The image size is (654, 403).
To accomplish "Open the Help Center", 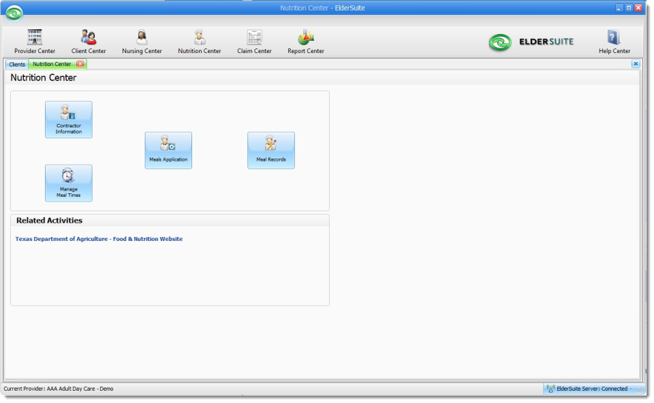I will 613,39.
